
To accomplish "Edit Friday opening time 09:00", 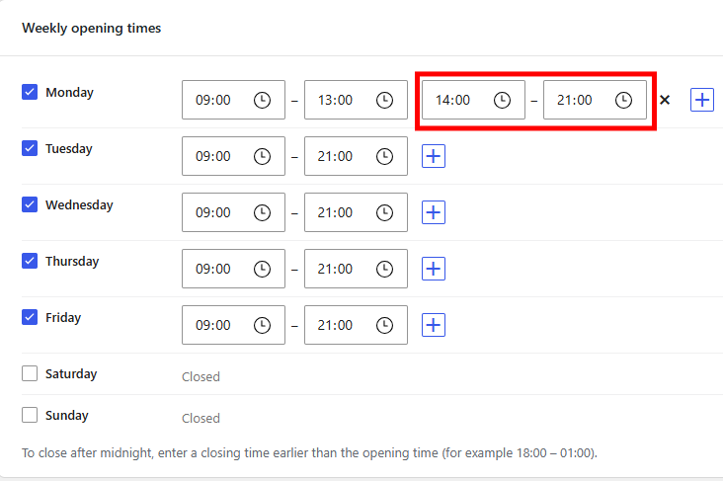I will pyautogui.click(x=233, y=325).
